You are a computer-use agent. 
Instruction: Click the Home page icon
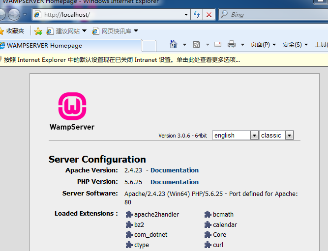[x=174, y=44]
